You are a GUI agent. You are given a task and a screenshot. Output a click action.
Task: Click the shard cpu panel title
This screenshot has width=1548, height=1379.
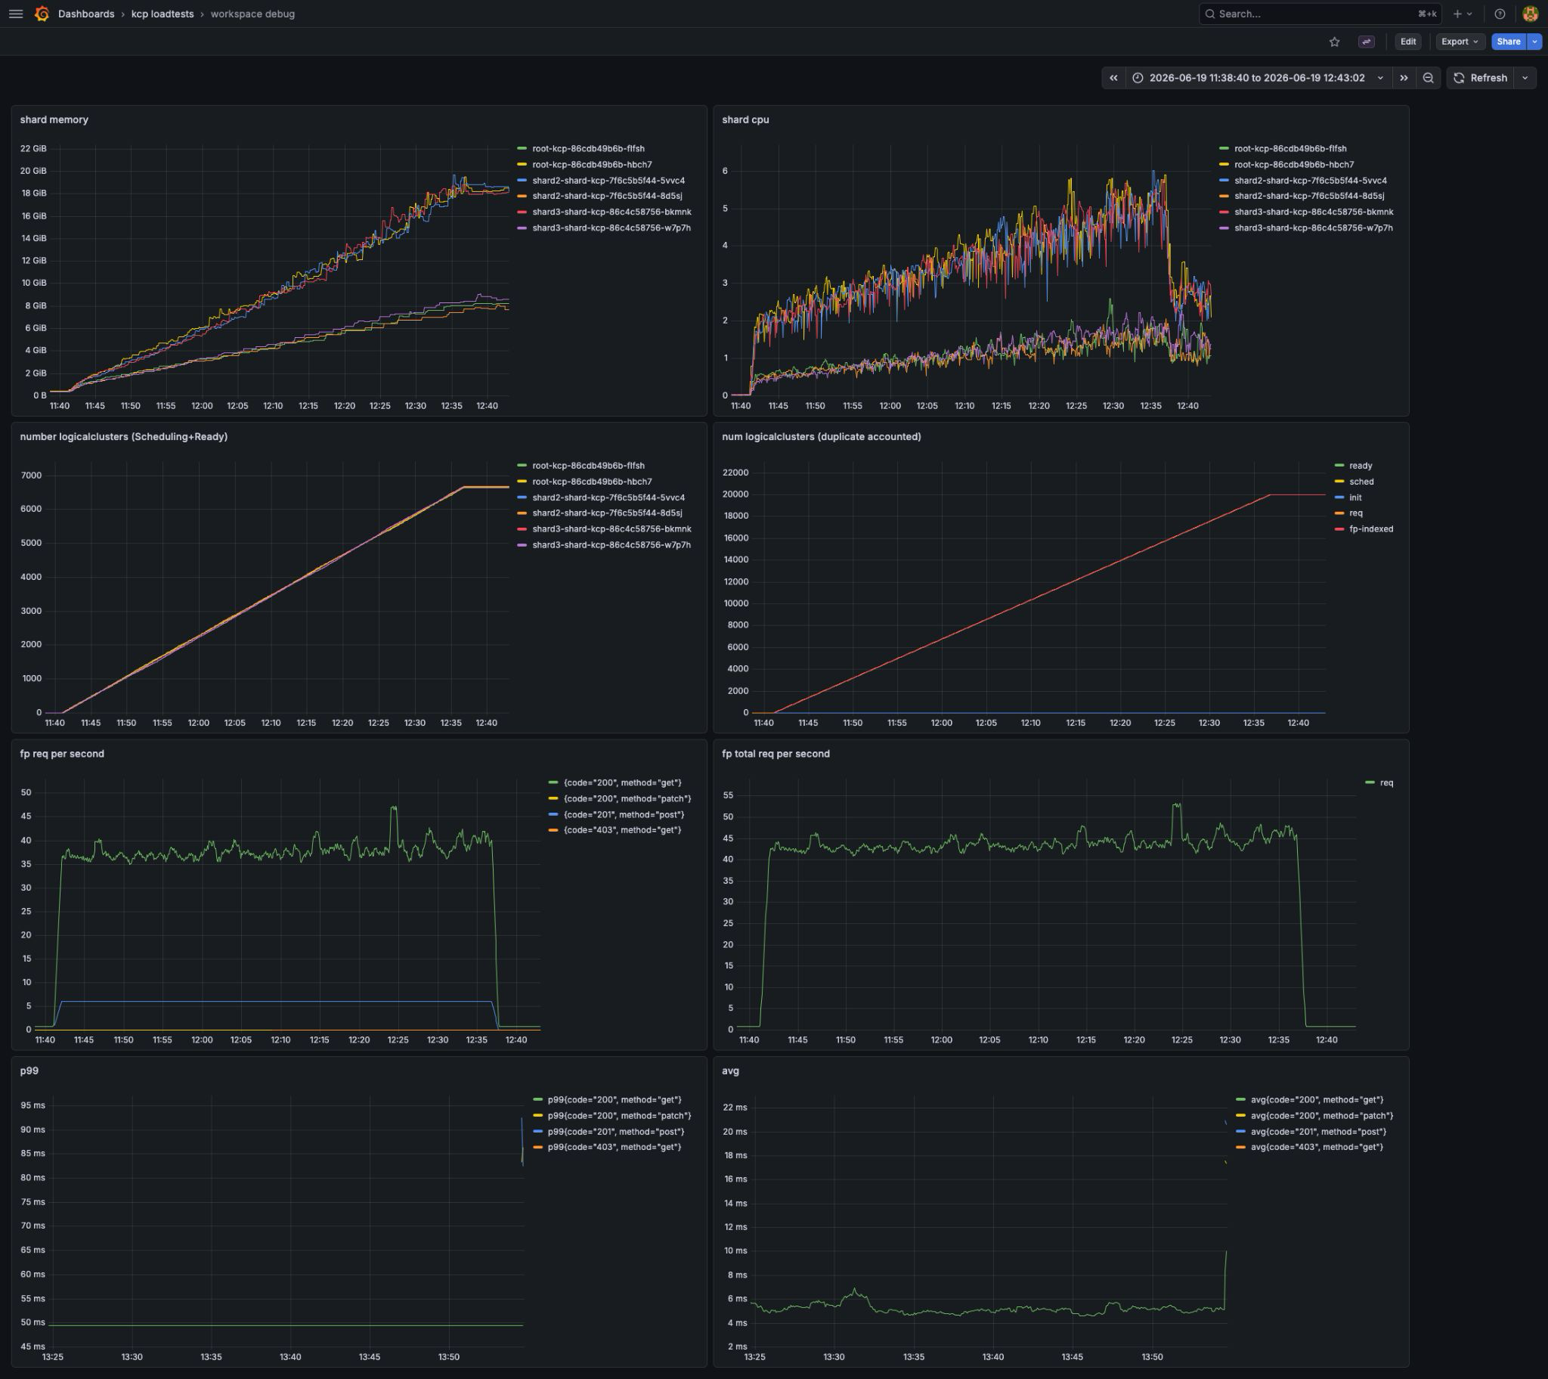coord(745,119)
